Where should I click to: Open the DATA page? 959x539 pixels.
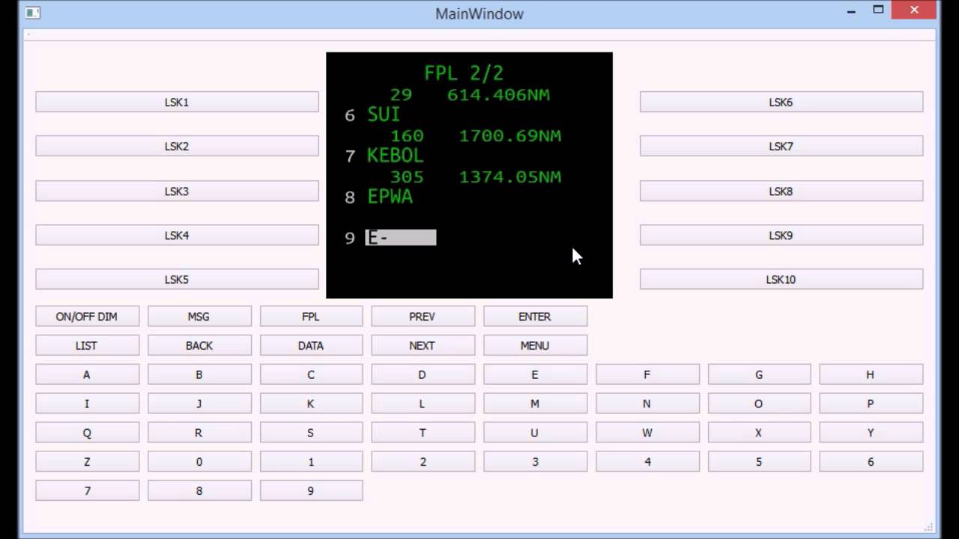tap(311, 345)
